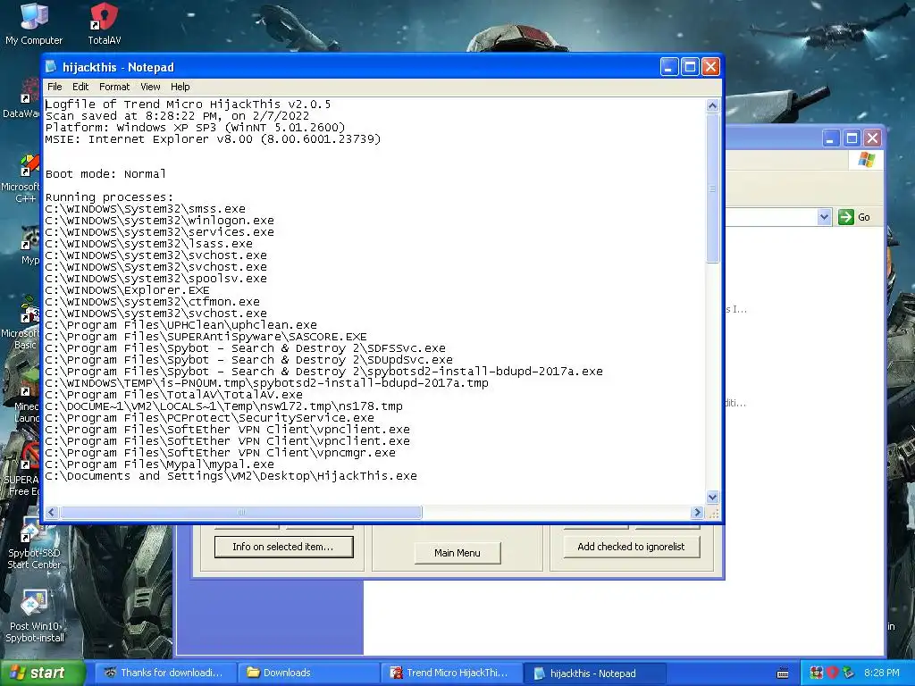Image resolution: width=915 pixels, height=686 pixels.
Task: Click the SoftEther network tray icon
Action: (848, 673)
